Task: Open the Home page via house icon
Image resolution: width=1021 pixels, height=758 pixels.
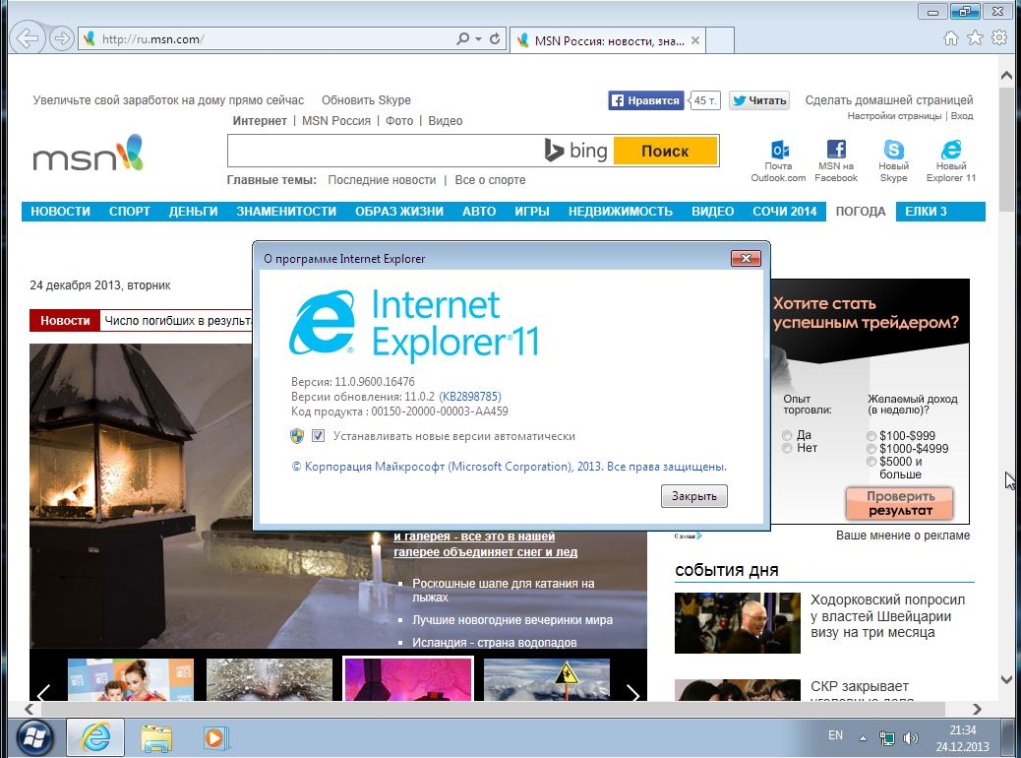Action: click(951, 38)
